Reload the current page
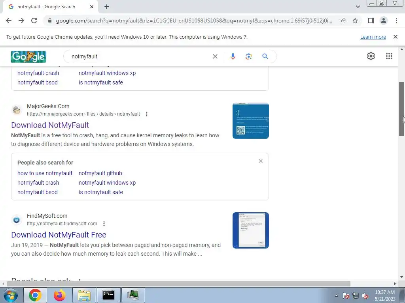The image size is (405, 303). tap(34, 21)
